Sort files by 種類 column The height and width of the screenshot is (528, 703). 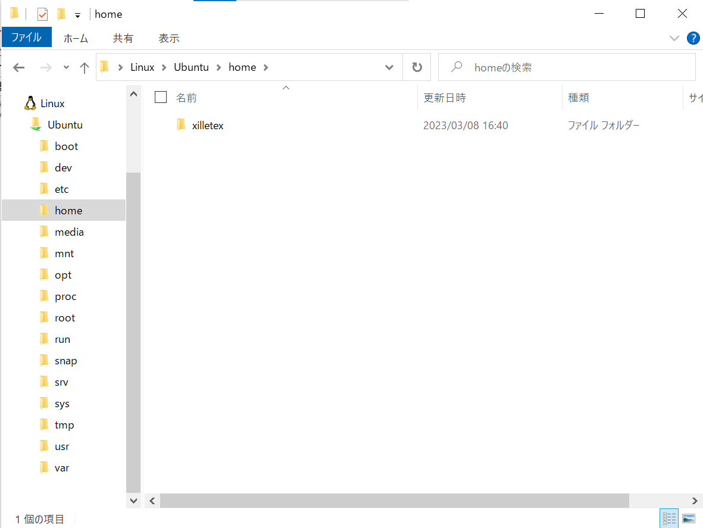click(579, 98)
